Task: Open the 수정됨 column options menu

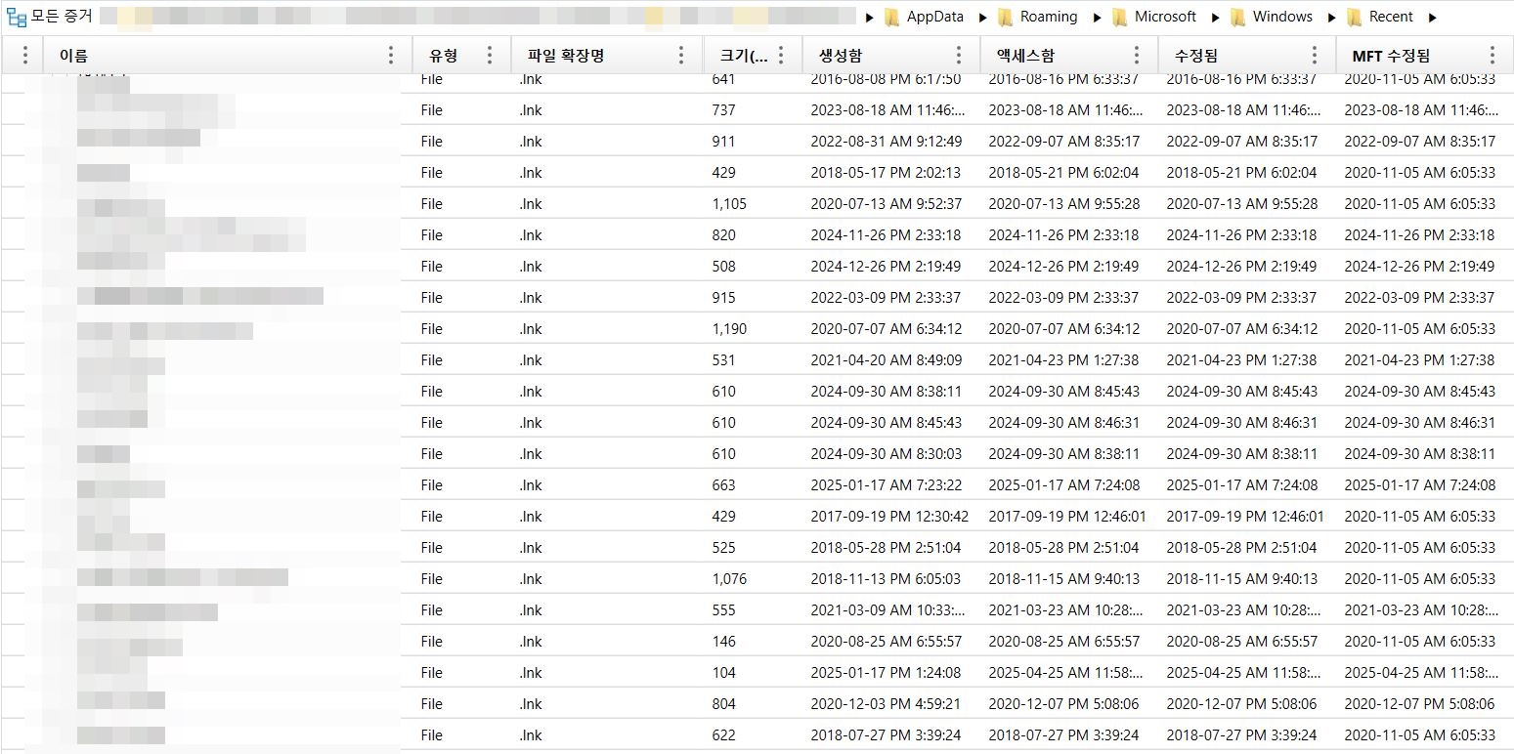Action: click(1315, 56)
